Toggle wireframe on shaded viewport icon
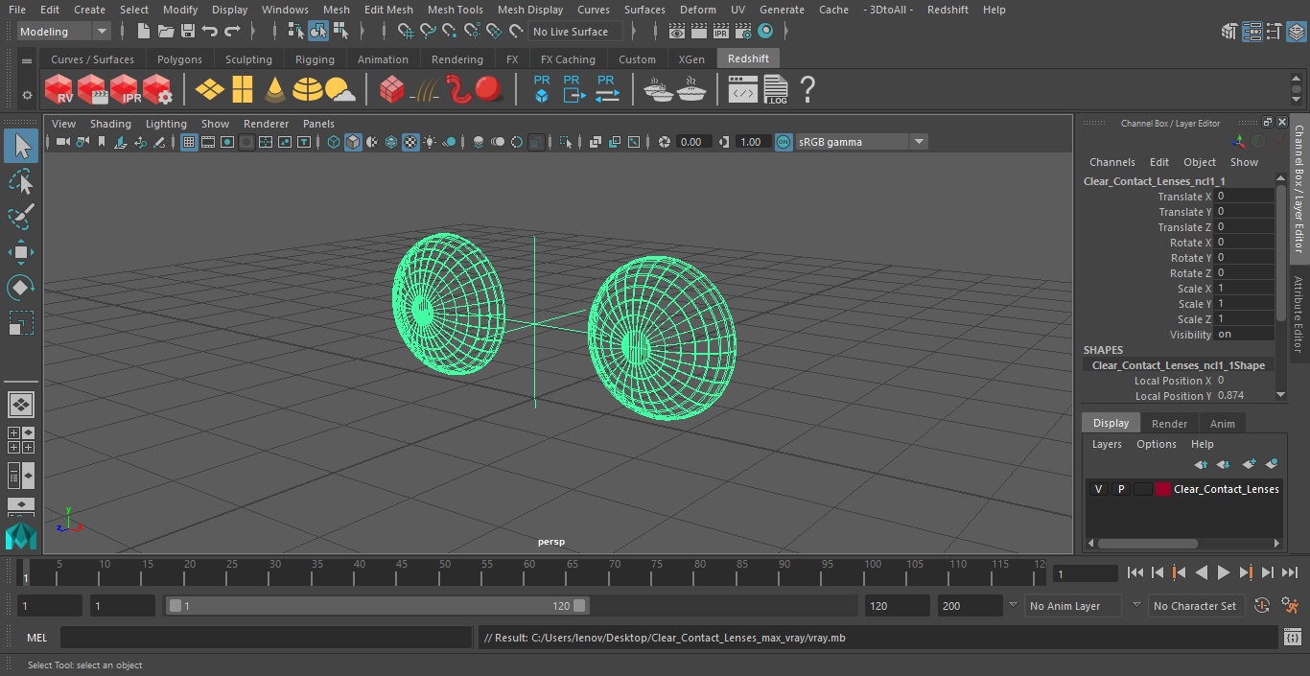The height and width of the screenshot is (676, 1310). coord(391,142)
